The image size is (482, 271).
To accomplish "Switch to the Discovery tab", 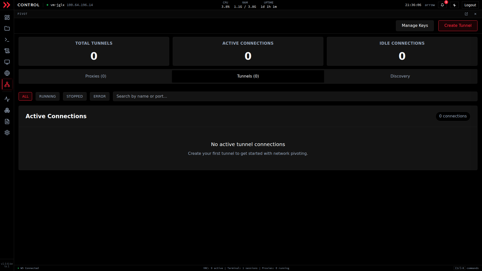I will tap(400, 76).
